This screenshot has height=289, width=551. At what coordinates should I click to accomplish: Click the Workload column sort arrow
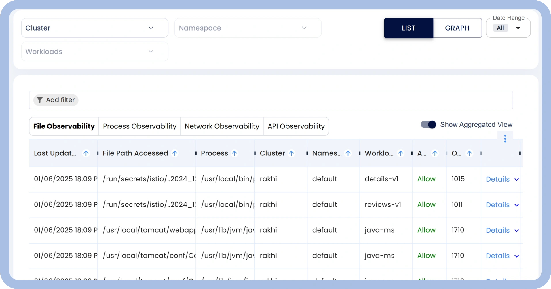[x=400, y=153]
